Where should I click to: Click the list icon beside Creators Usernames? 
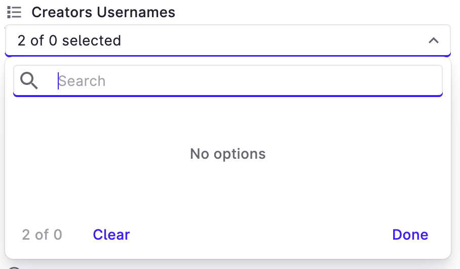14,12
